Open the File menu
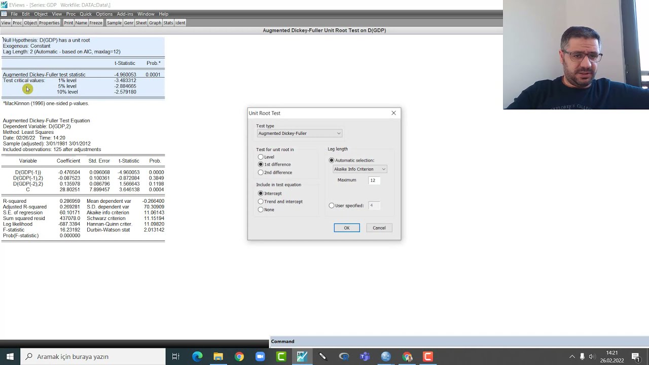This screenshot has width=649, height=365. point(14,14)
